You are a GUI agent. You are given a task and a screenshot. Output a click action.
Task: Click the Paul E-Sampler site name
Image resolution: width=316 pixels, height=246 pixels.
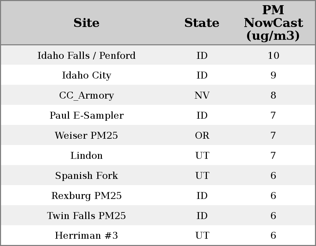click(86, 116)
